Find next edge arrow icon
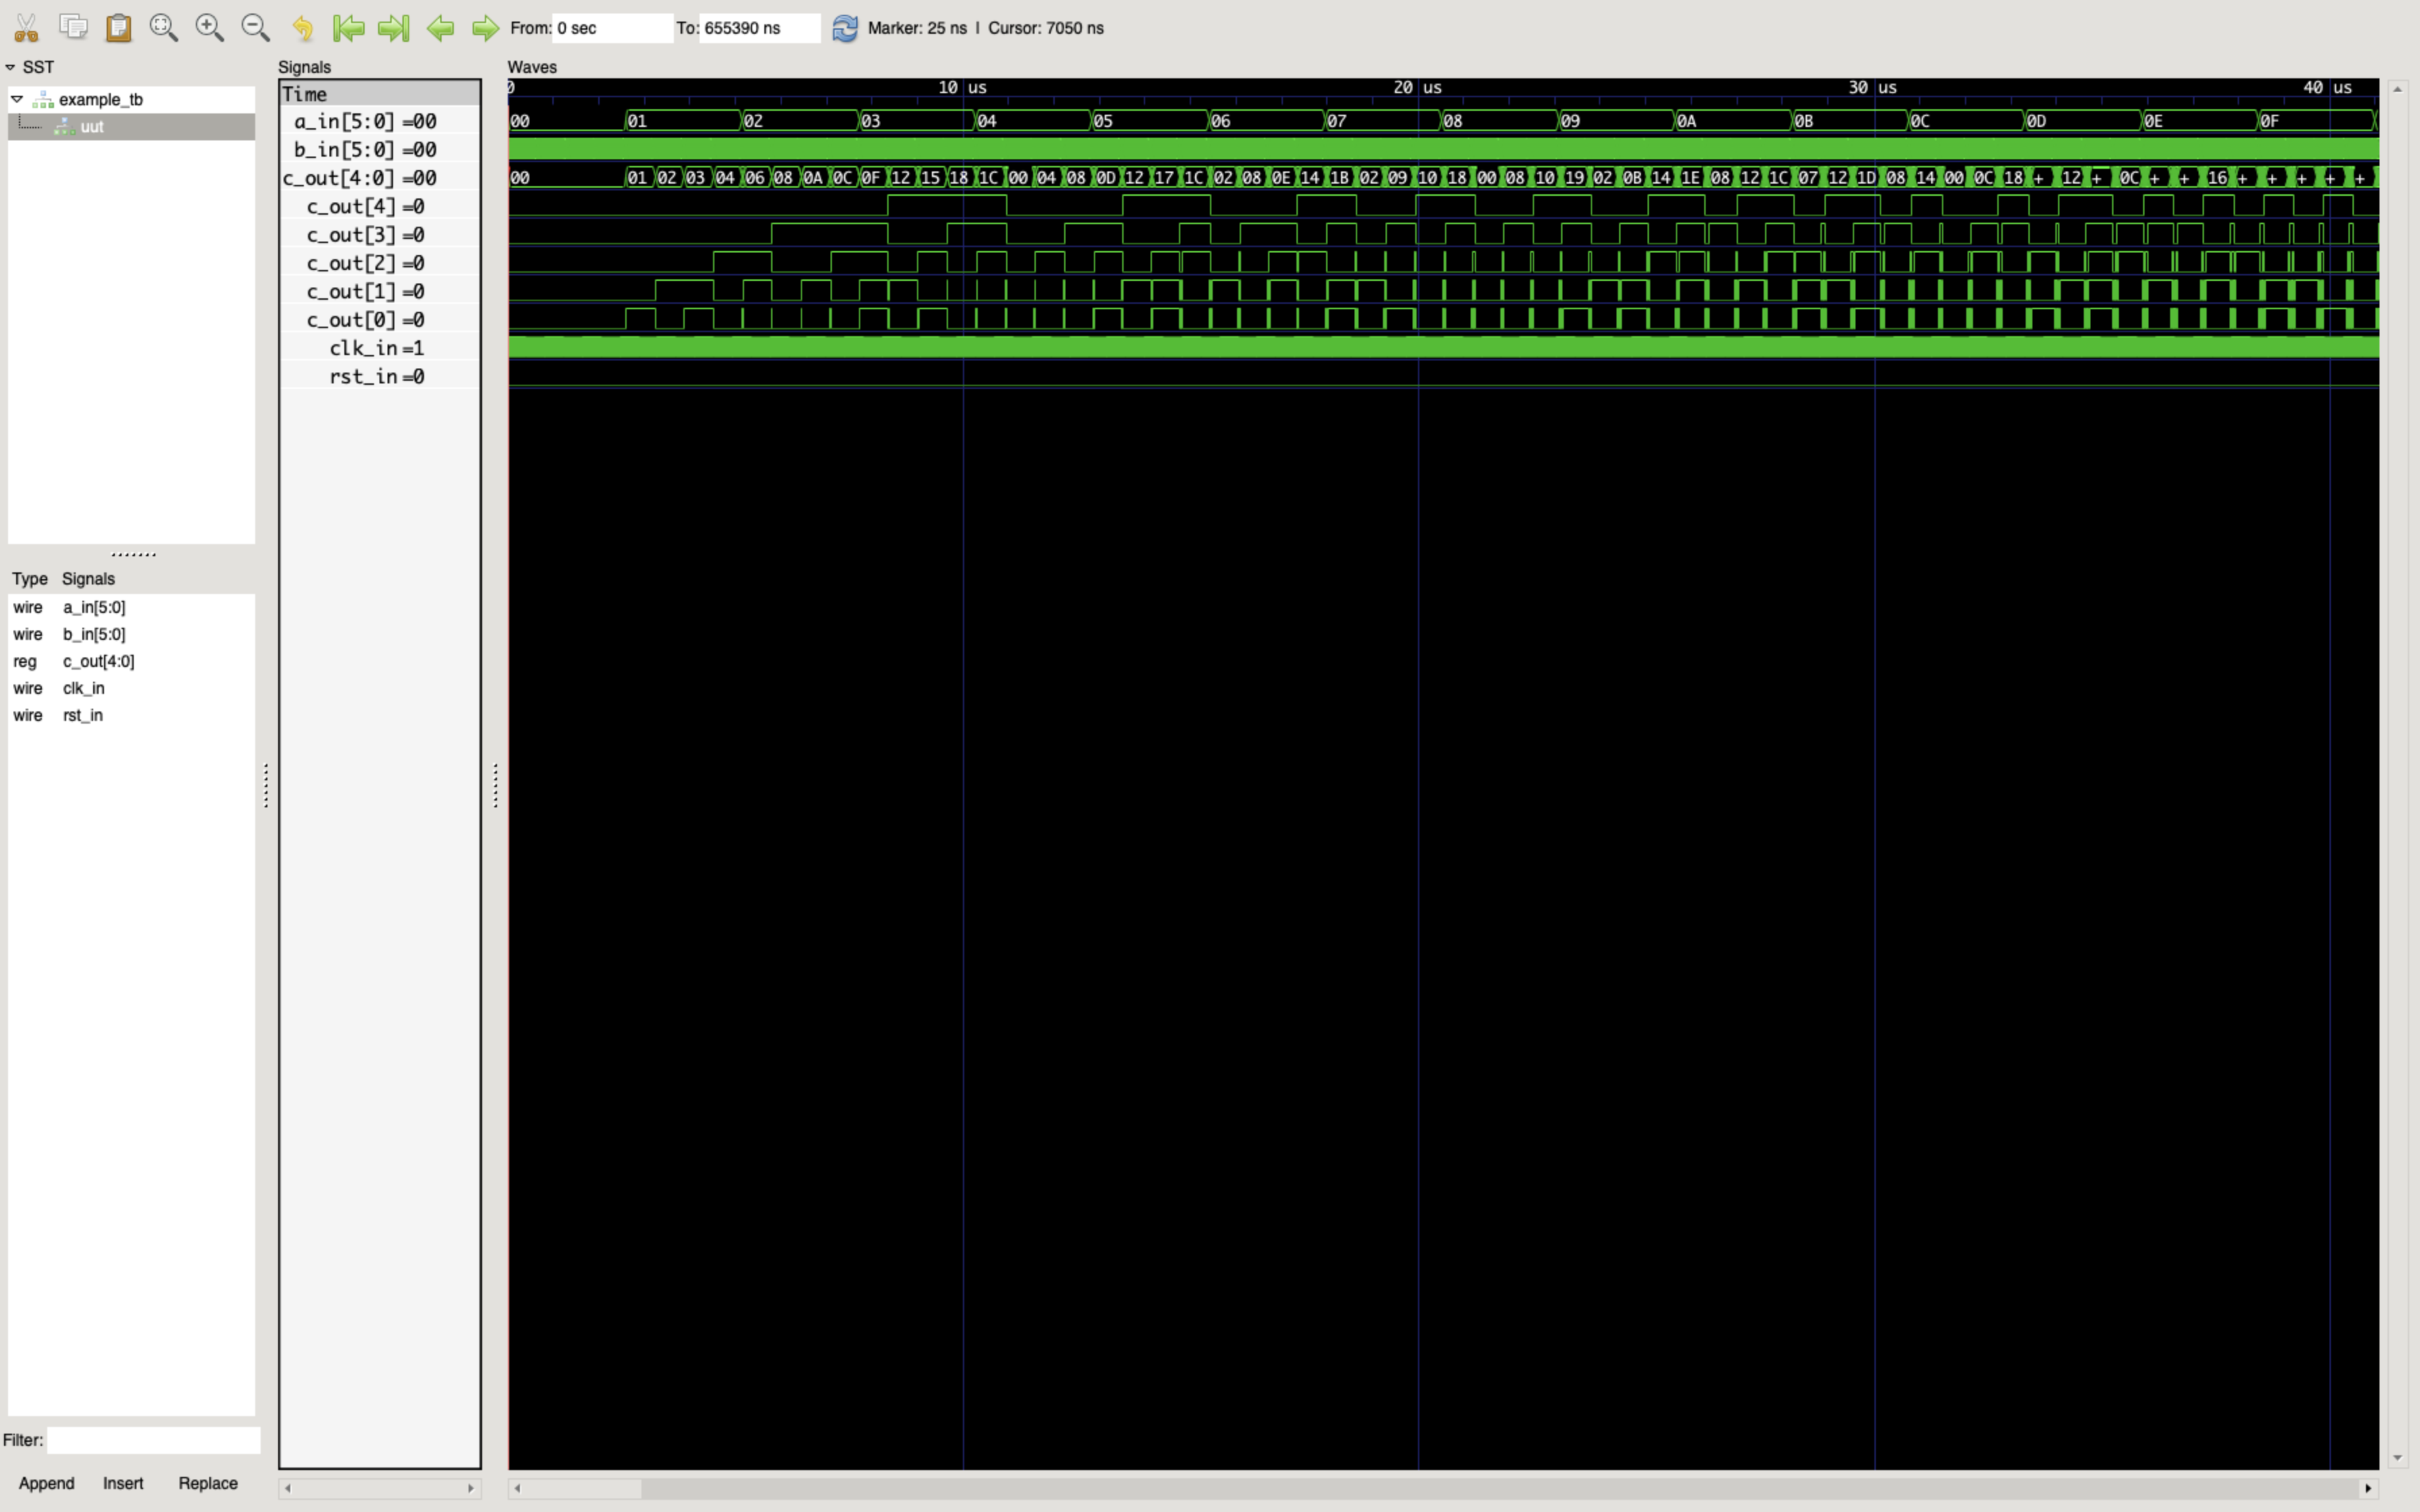 point(485,28)
